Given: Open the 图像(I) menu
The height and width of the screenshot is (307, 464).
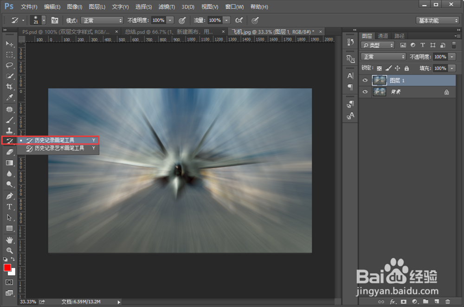Looking at the screenshot, I should [x=75, y=7].
